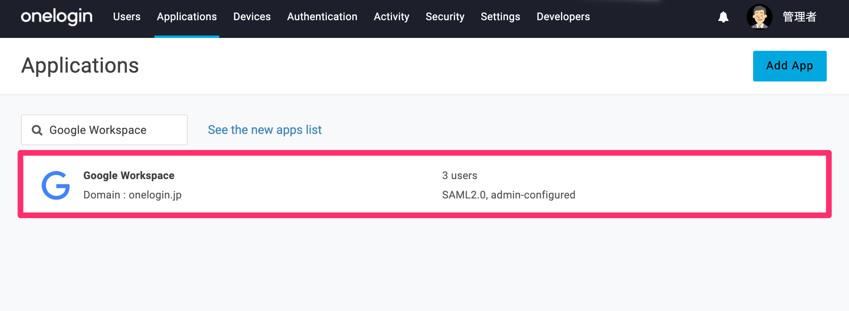Open the notifications bell
The width and height of the screenshot is (849, 311).
(x=723, y=17)
